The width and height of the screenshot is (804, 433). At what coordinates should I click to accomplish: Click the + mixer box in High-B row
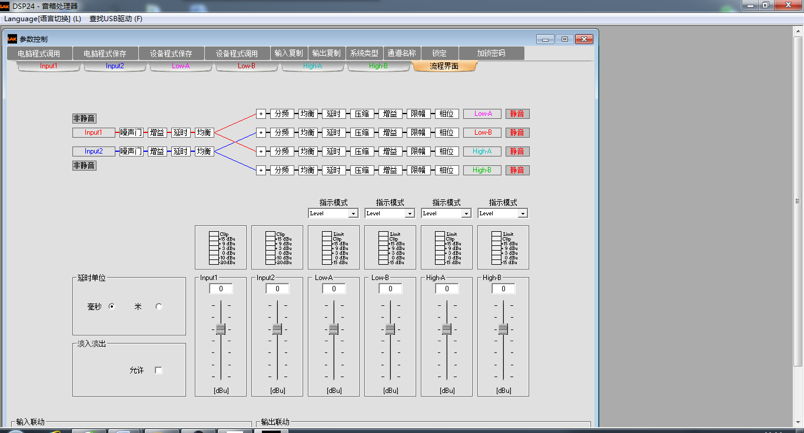261,170
